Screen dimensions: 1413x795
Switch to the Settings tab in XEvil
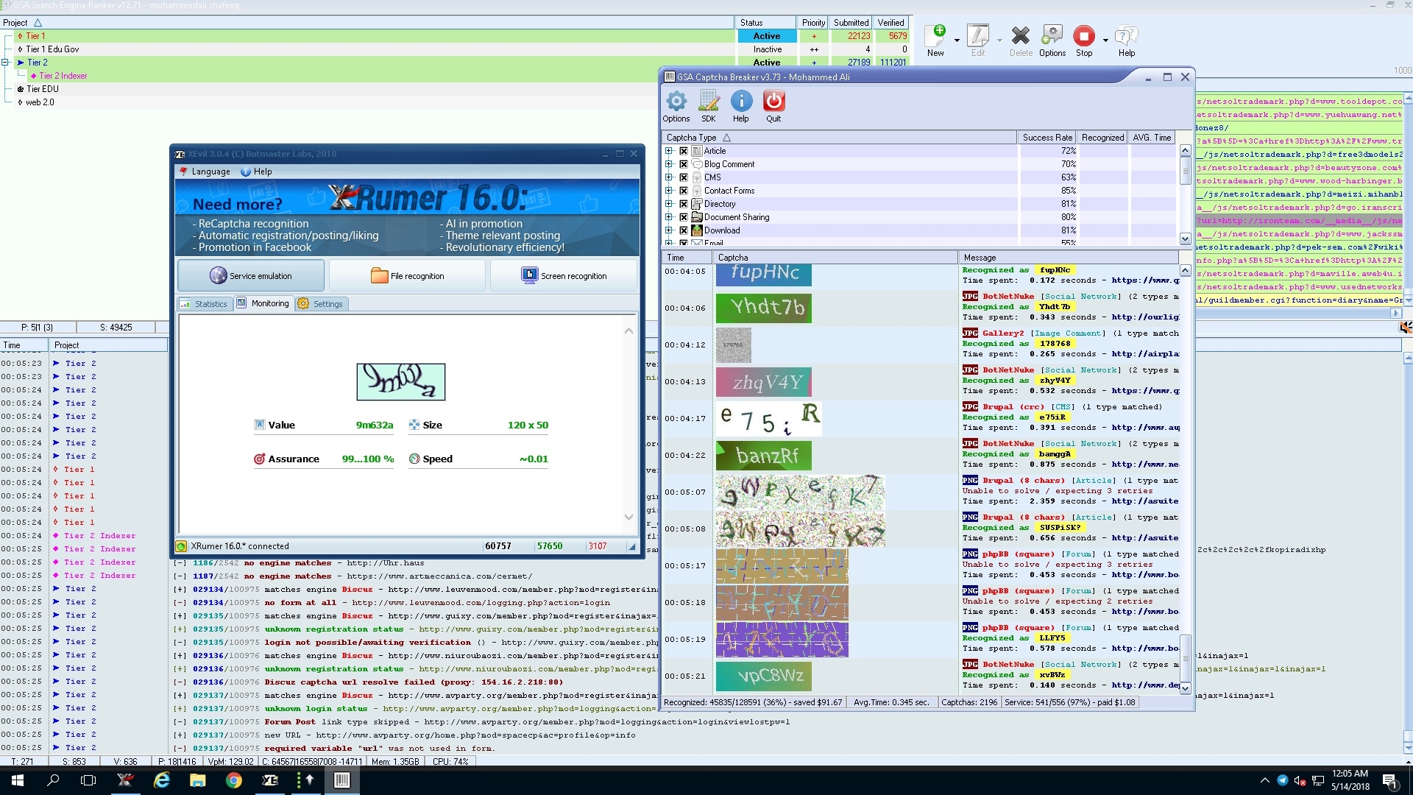click(x=321, y=304)
